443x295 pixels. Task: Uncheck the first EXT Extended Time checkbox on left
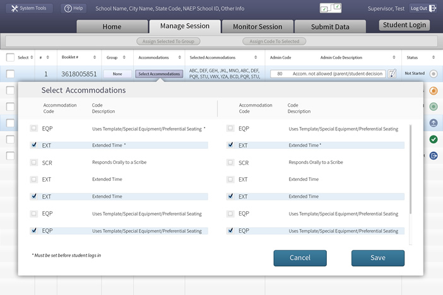[x=34, y=145]
